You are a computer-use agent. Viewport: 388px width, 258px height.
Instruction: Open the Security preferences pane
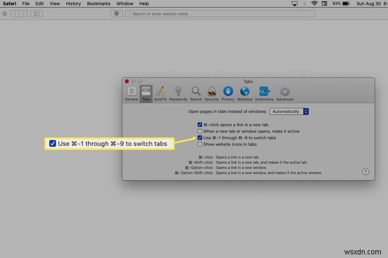coord(212,94)
